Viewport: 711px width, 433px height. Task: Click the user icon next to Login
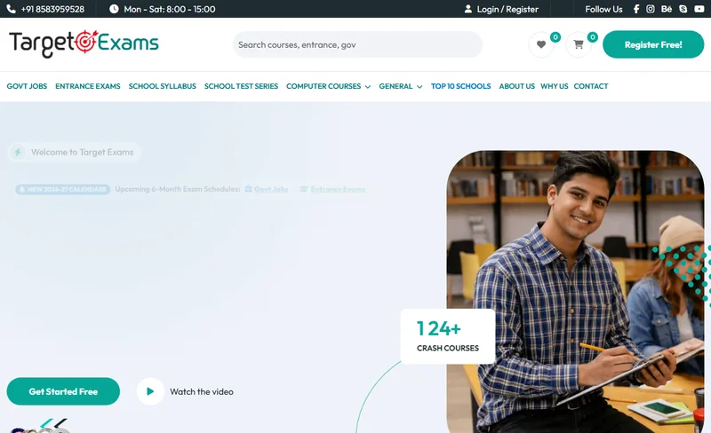(x=468, y=9)
